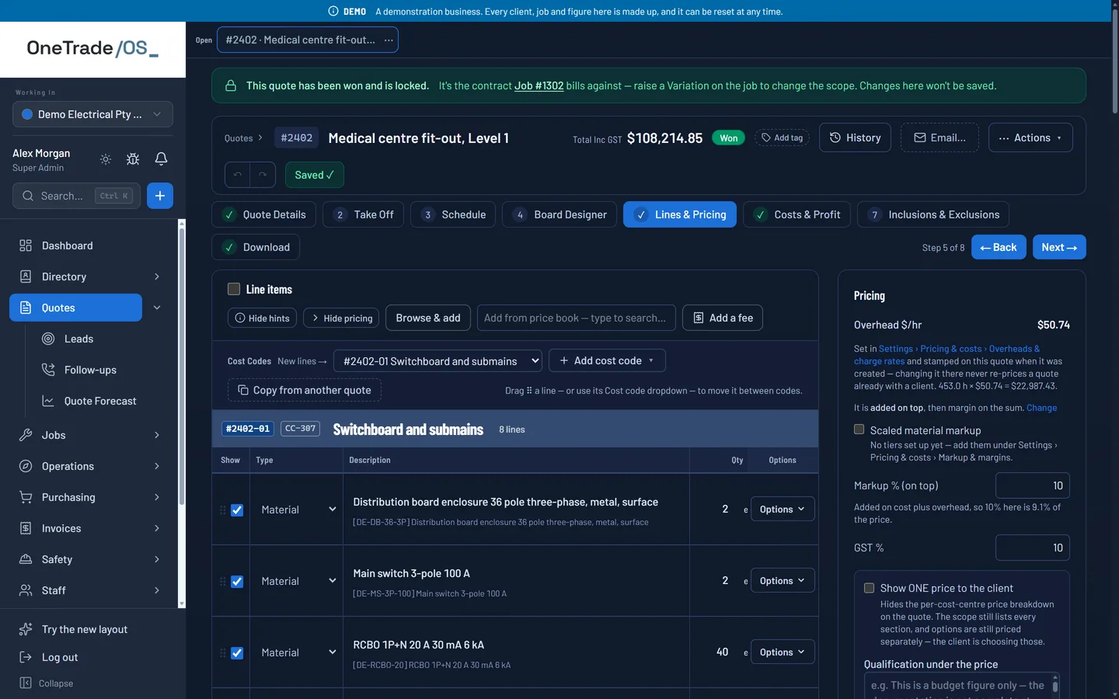Go to the Costs & Profit step

point(797,214)
